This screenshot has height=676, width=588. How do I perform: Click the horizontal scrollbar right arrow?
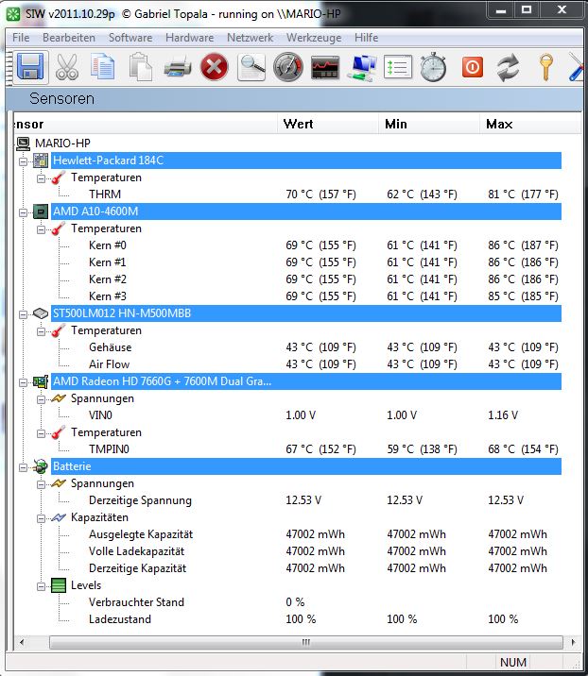(x=573, y=642)
